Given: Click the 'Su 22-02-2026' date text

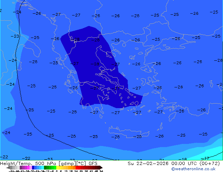Looking at the screenshot, I should [148, 164].
